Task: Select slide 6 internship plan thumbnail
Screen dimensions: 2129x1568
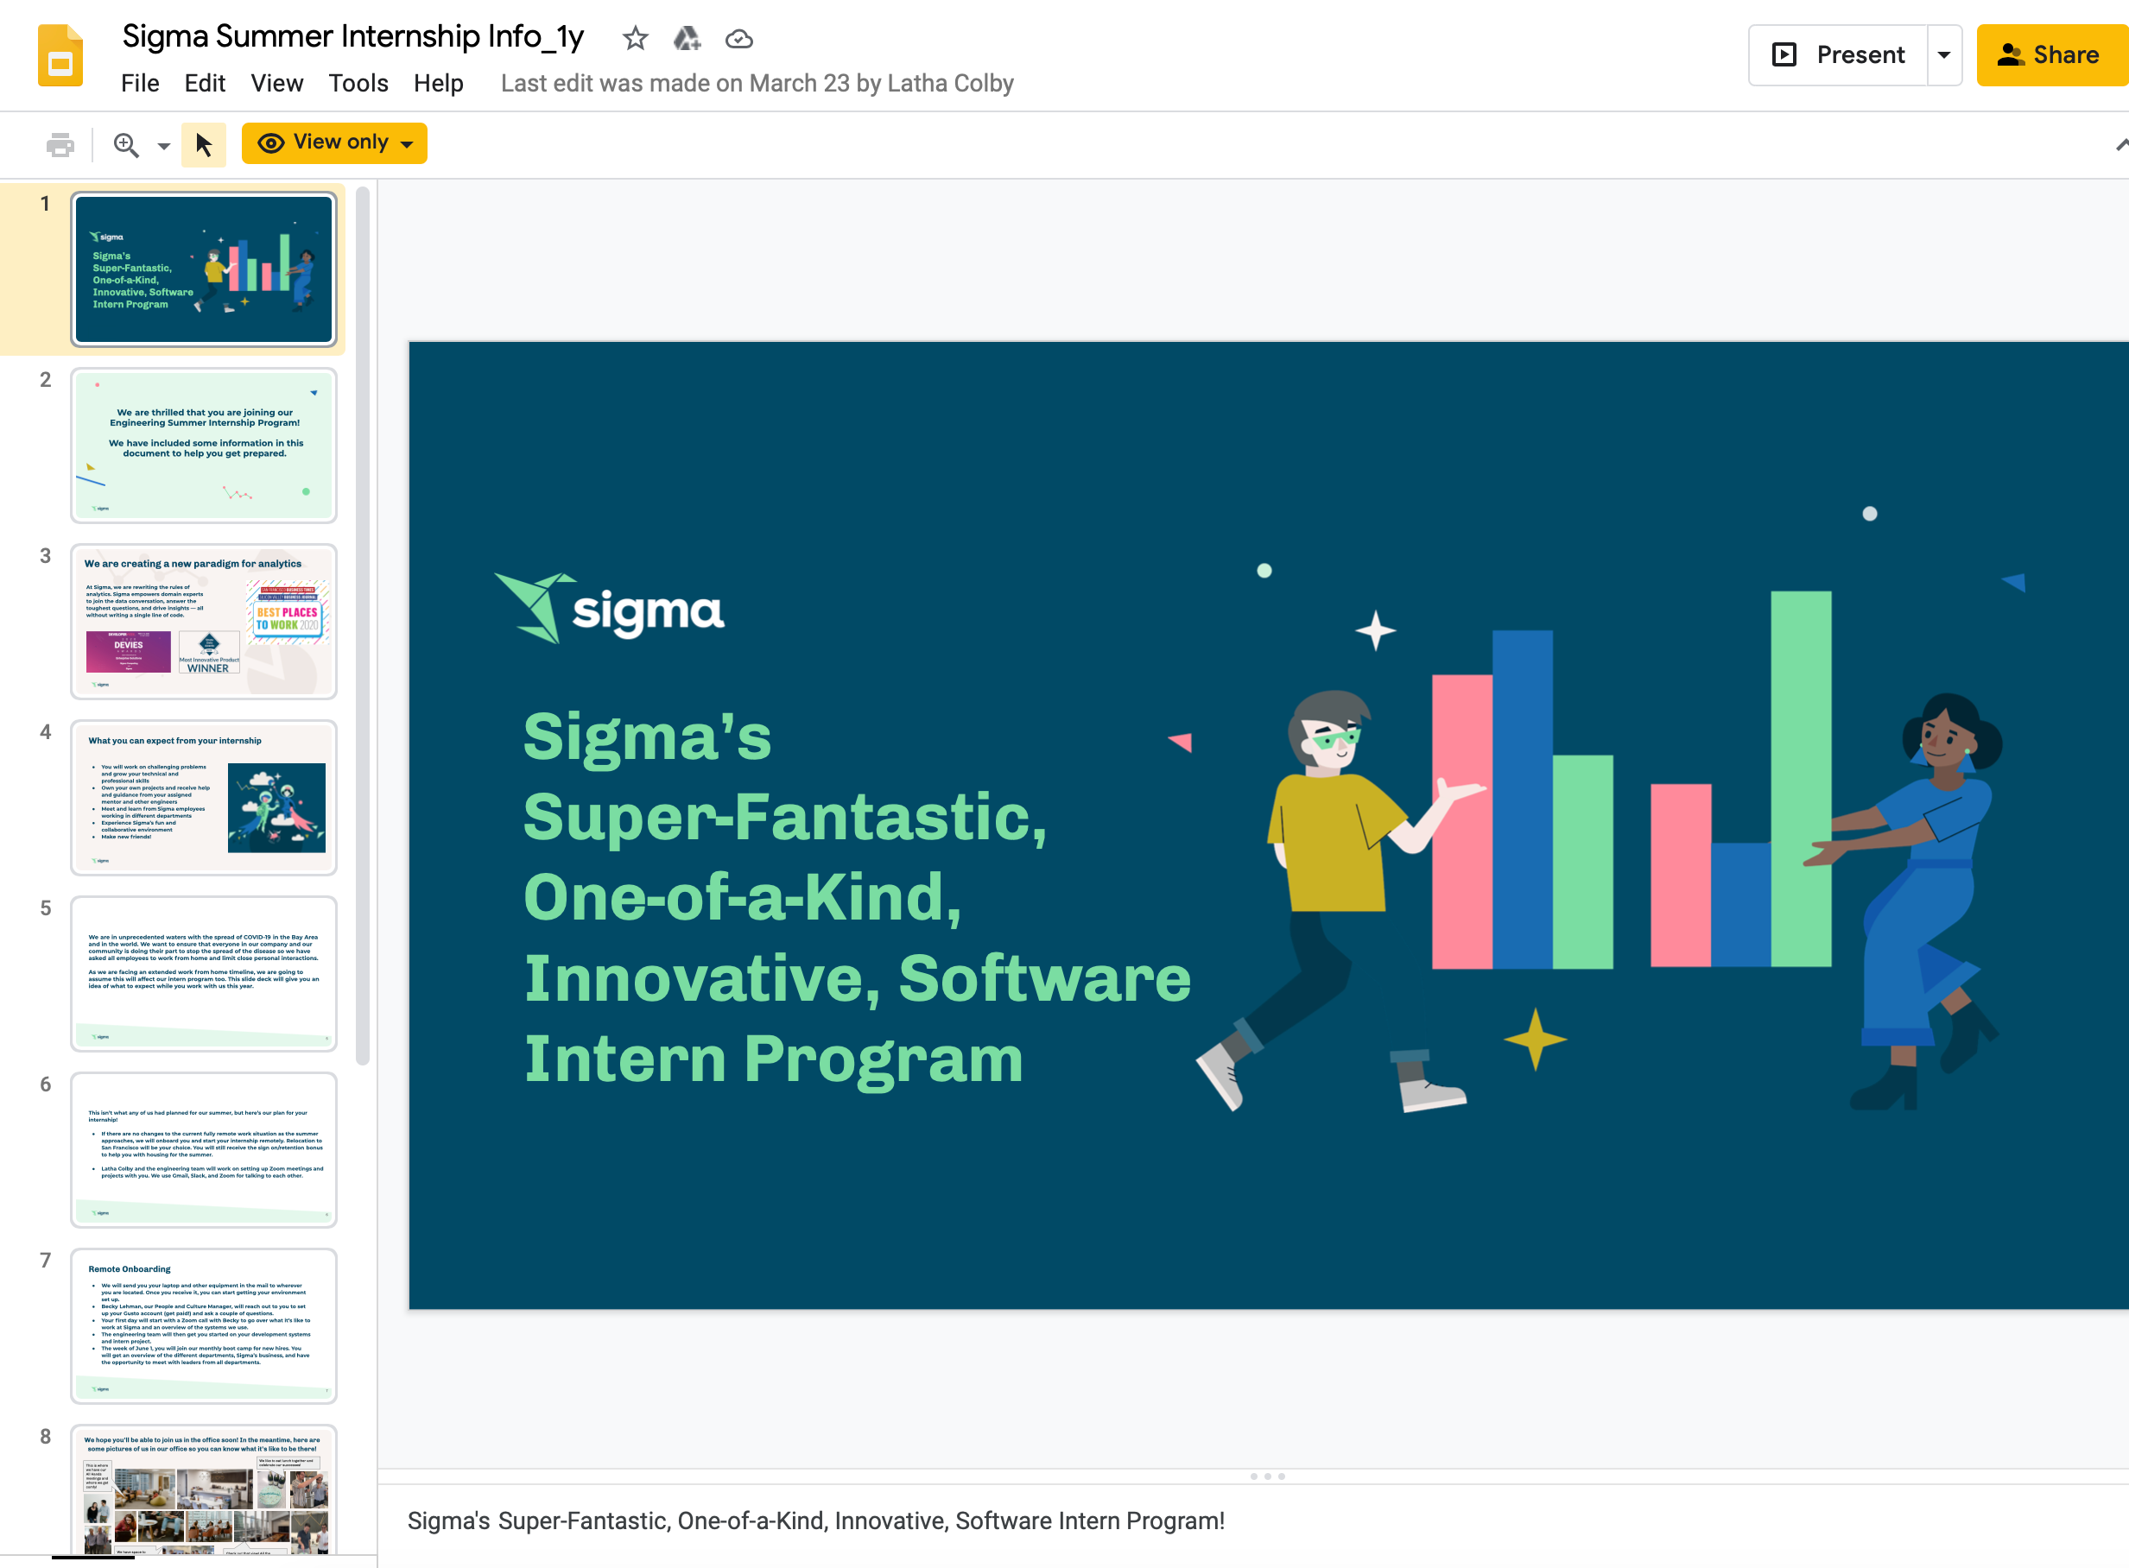Action: tap(204, 1149)
